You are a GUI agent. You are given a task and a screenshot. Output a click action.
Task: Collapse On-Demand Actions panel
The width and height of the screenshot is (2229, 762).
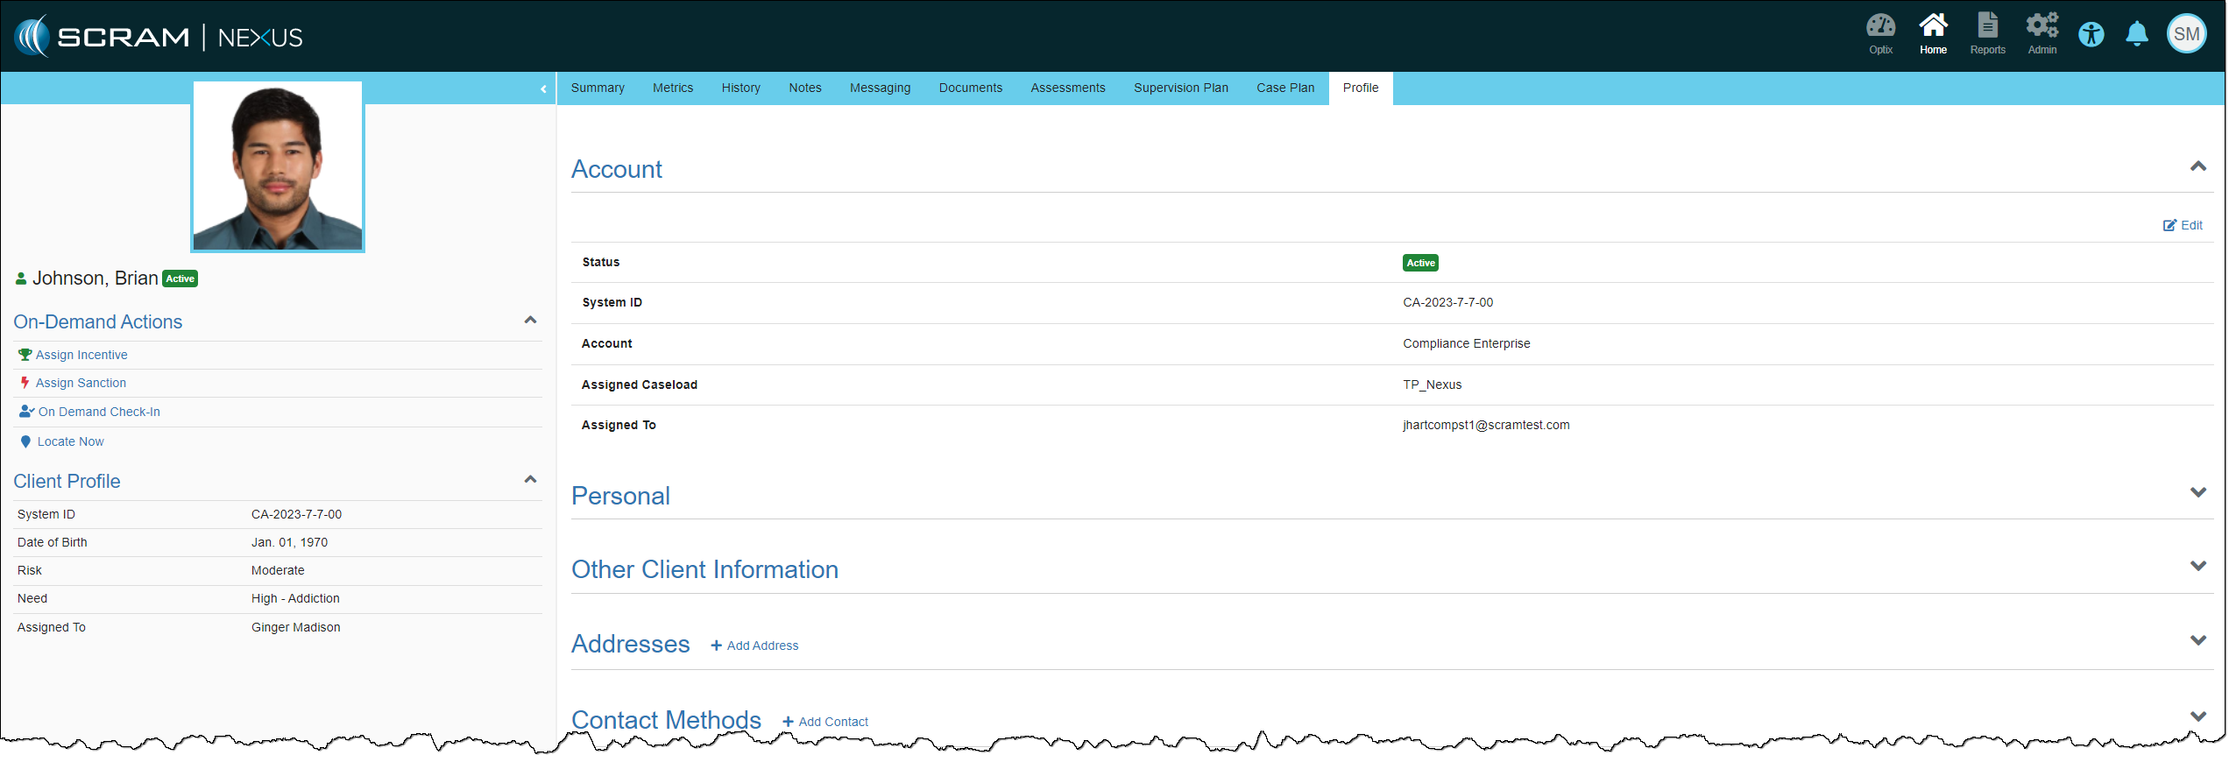(x=530, y=321)
